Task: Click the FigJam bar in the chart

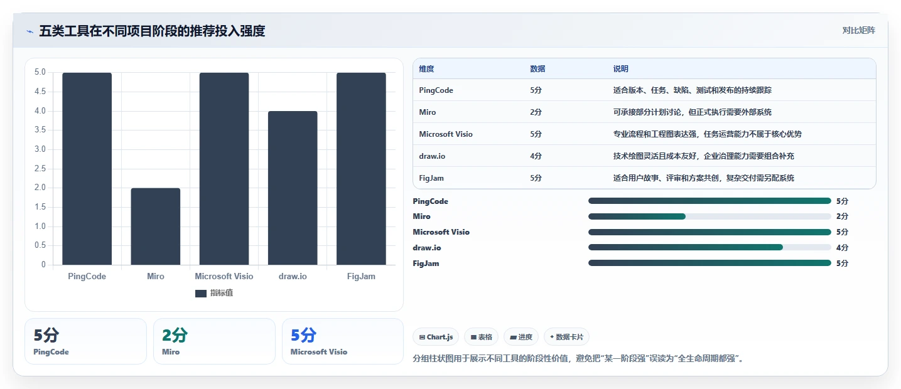Action: tap(361, 169)
